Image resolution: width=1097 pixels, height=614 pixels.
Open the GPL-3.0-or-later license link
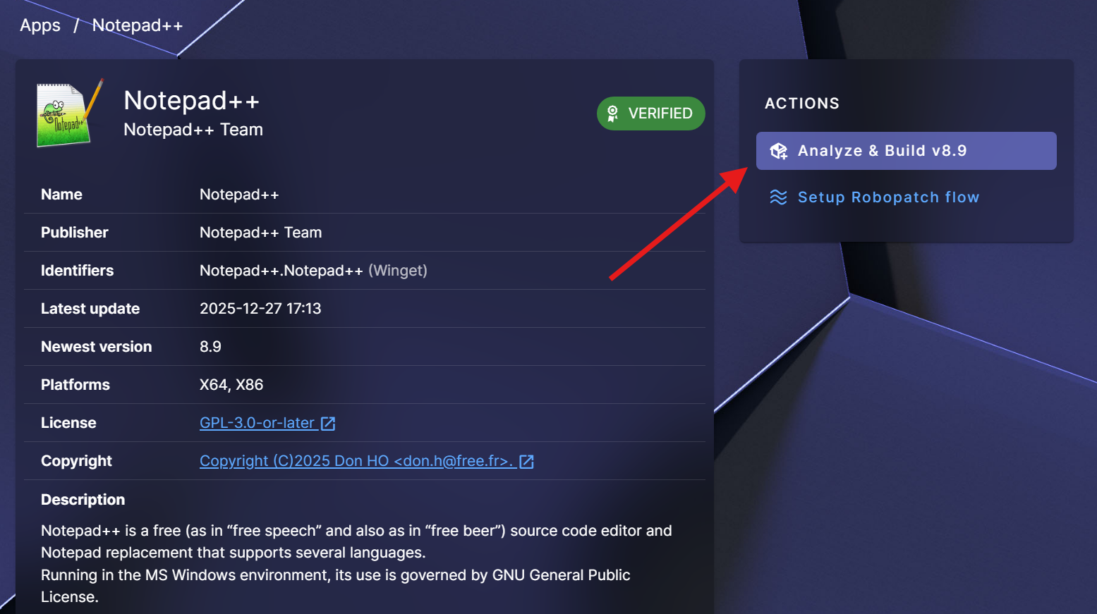point(257,423)
